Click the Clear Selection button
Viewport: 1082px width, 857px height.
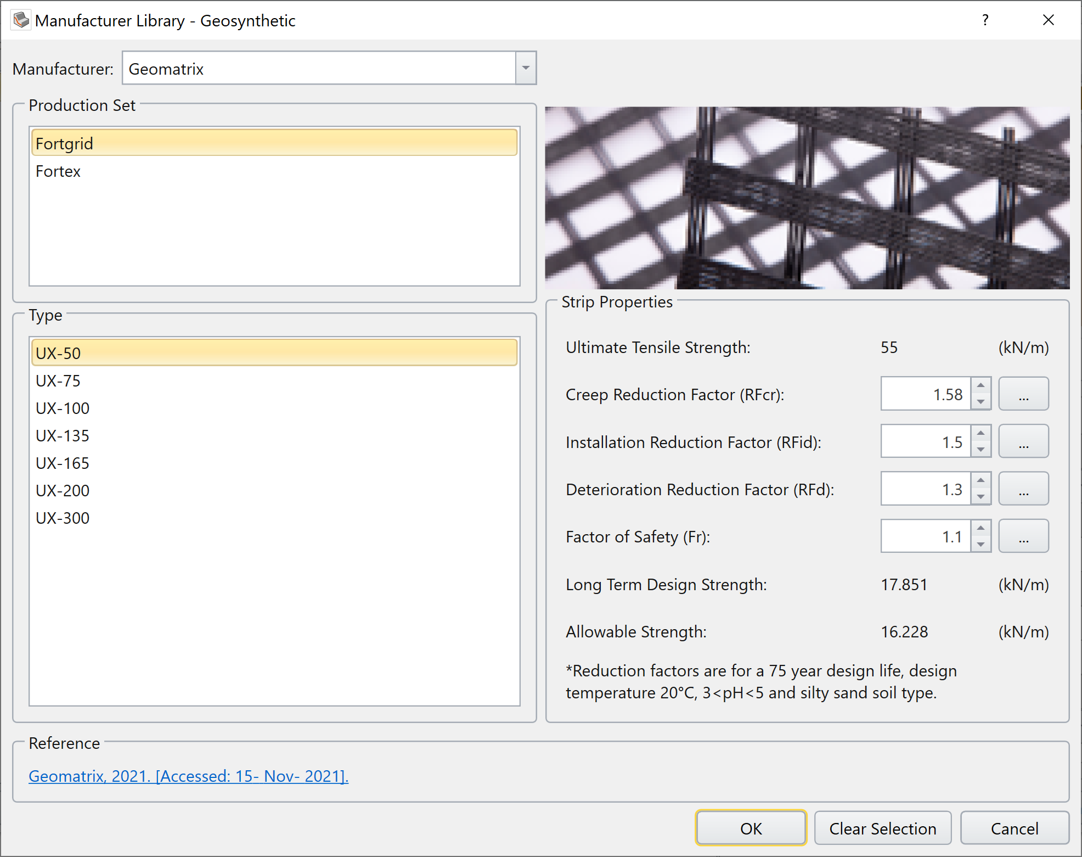click(x=883, y=828)
